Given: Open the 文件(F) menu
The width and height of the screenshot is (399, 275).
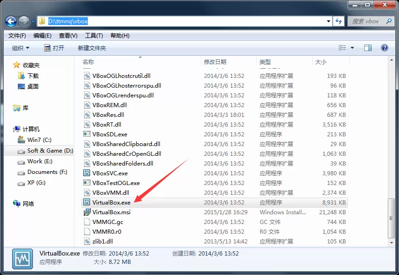Looking at the screenshot, I should 17,36.
